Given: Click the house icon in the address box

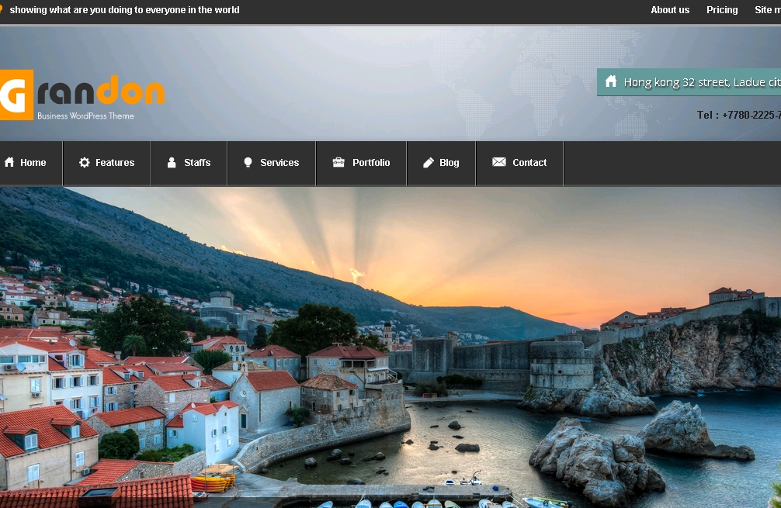Looking at the screenshot, I should tap(611, 81).
